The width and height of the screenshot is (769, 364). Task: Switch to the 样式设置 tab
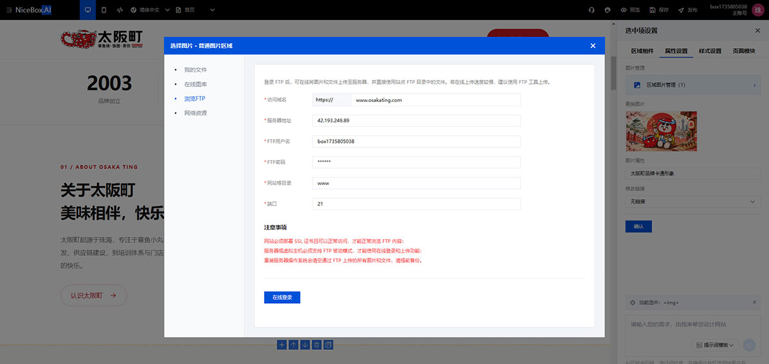coord(709,51)
